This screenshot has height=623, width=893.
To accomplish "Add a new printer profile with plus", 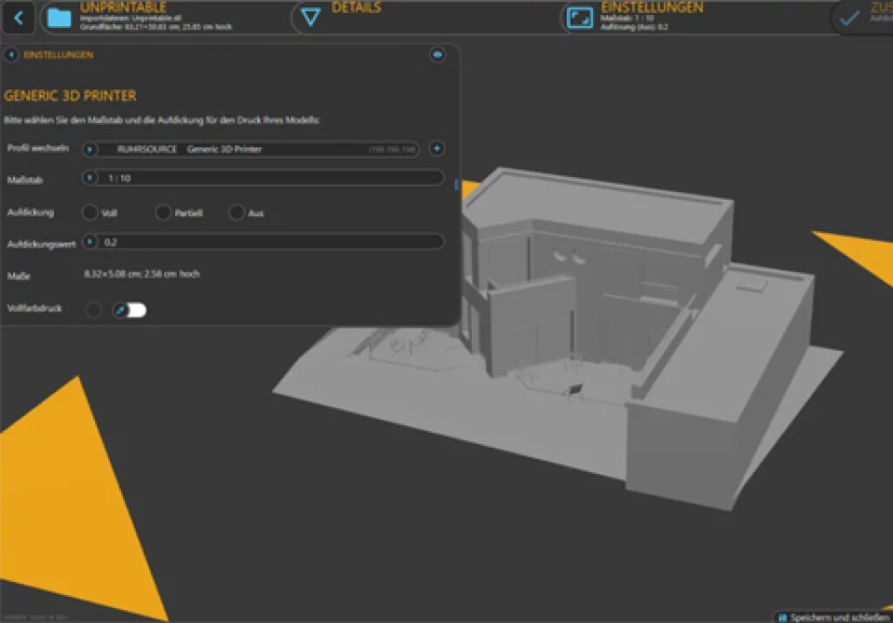I will tap(437, 148).
